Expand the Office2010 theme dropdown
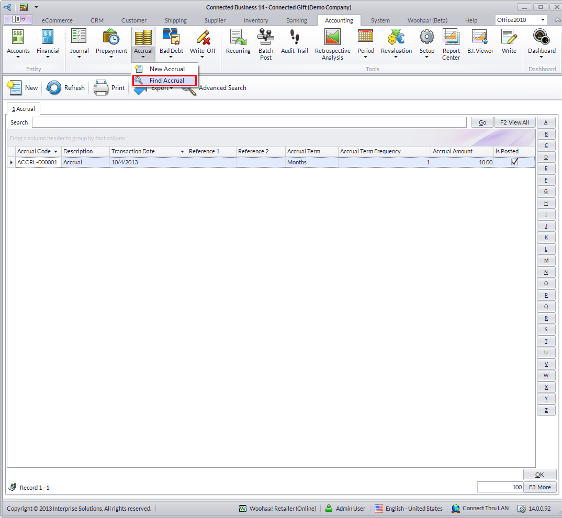 pyautogui.click(x=542, y=20)
